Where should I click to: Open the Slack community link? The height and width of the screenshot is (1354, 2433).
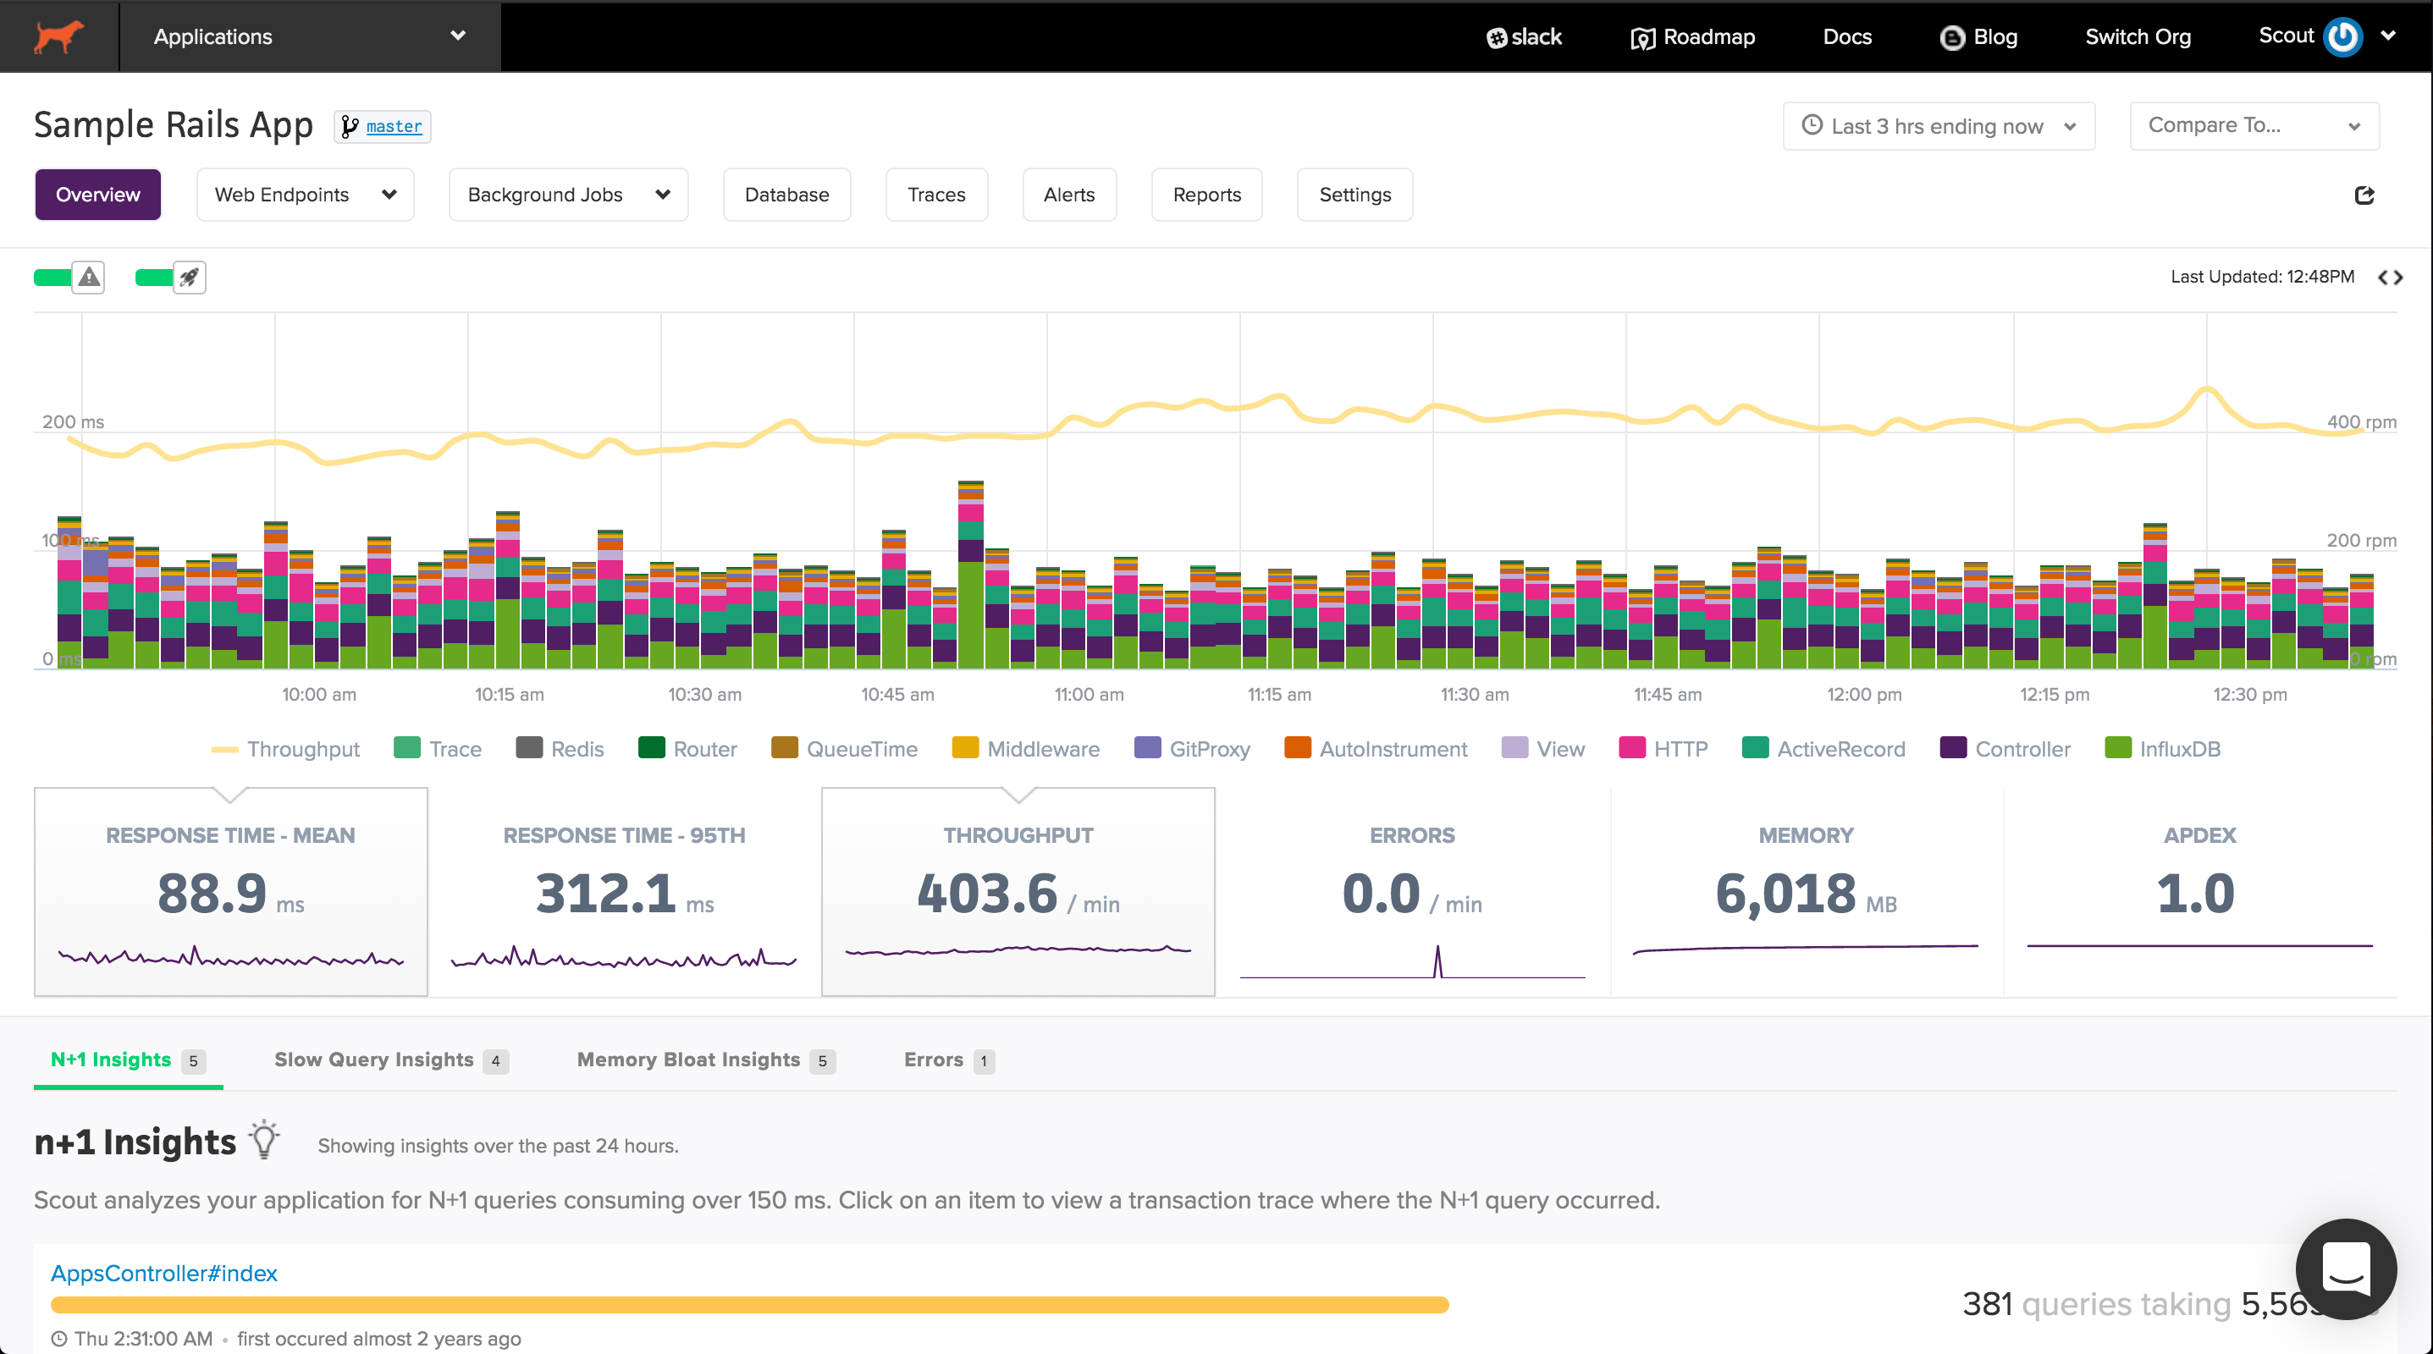pos(1524,37)
